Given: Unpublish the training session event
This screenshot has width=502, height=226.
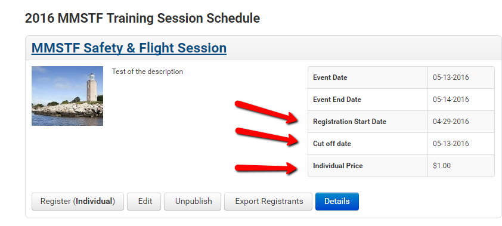Looking at the screenshot, I should click(x=193, y=202).
